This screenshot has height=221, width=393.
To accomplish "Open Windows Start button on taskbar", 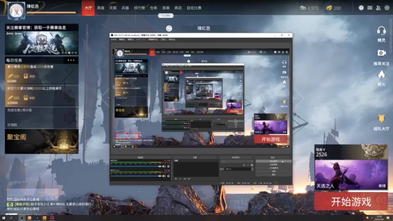I will (3, 218).
